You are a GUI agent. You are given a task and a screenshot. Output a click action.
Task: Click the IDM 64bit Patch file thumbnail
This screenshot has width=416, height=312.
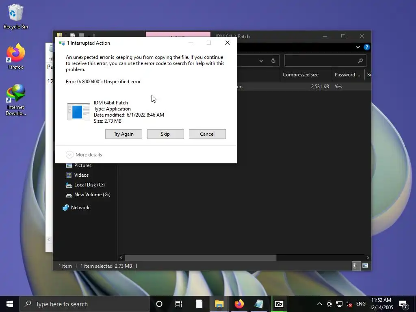coord(78,112)
